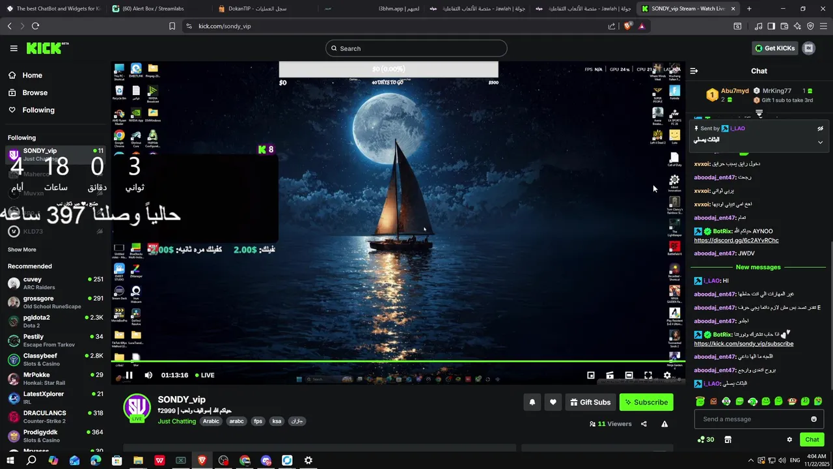The width and height of the screenshot is (833, 469).
Task: Jump to New messages in chat
Action: click(x=758, y=267)
